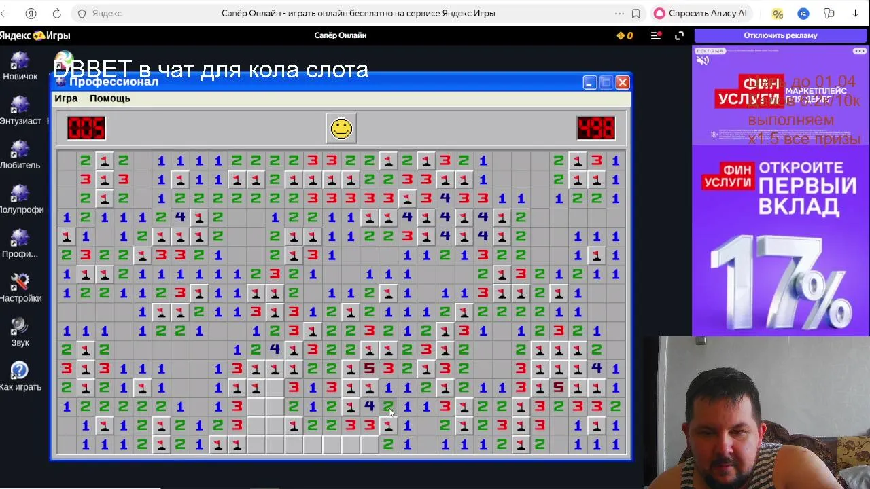The height and width of the screenshot is (489, 870).
Task: Close the Профессионал window
Action: [x=622, y=82]
